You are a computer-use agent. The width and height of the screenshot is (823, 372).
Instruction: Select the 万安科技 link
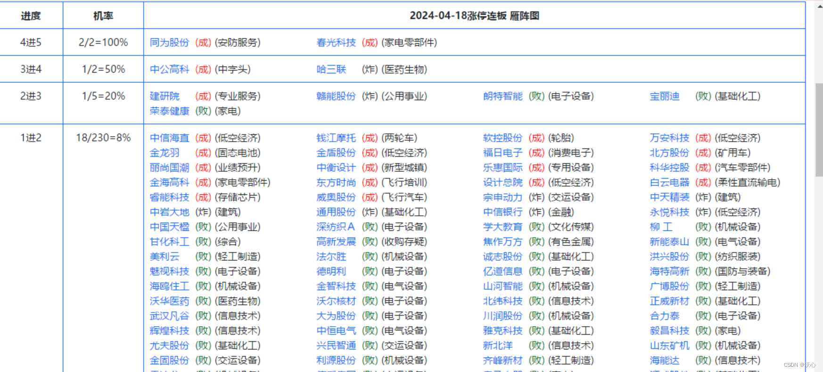pos(669,138)
